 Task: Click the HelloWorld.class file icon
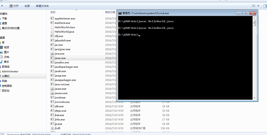click(52, 27)
